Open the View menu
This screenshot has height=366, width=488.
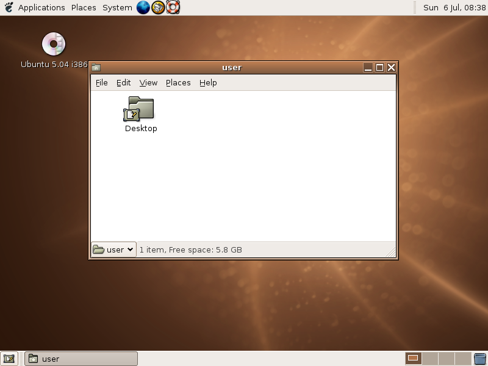(x=148, y=82)
